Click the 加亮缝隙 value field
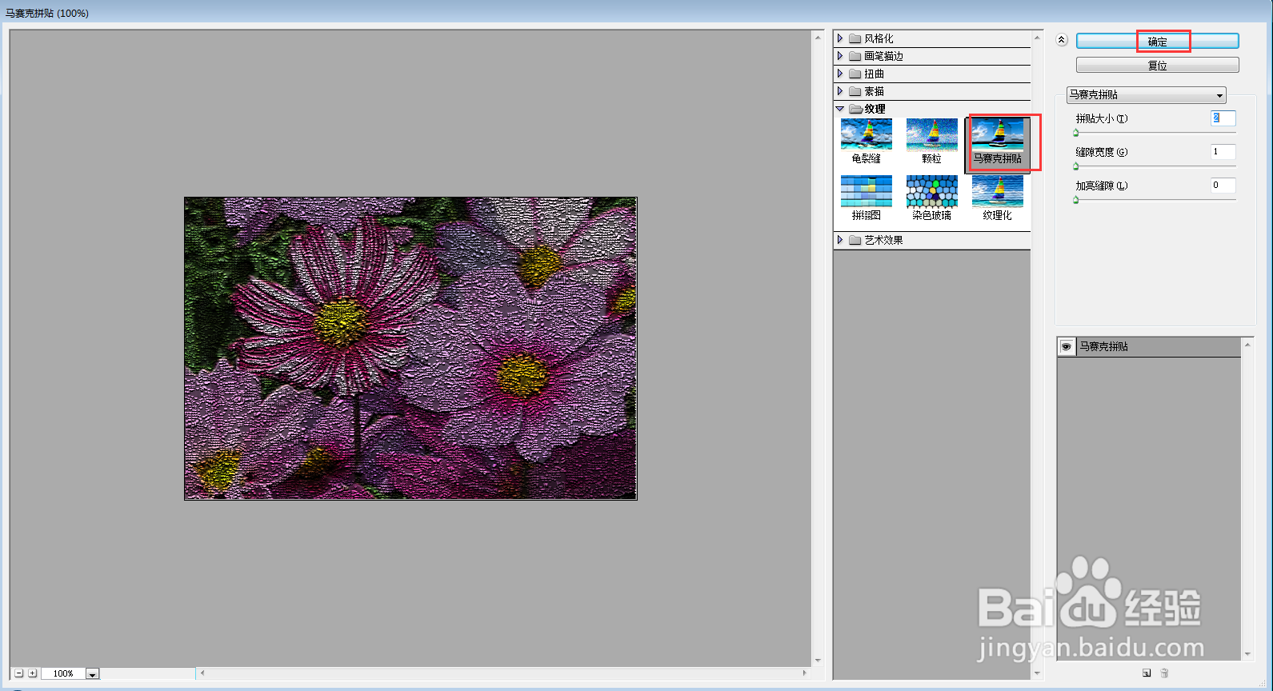This screenshot has width=1273, height=691. (x=1223, y=186)
